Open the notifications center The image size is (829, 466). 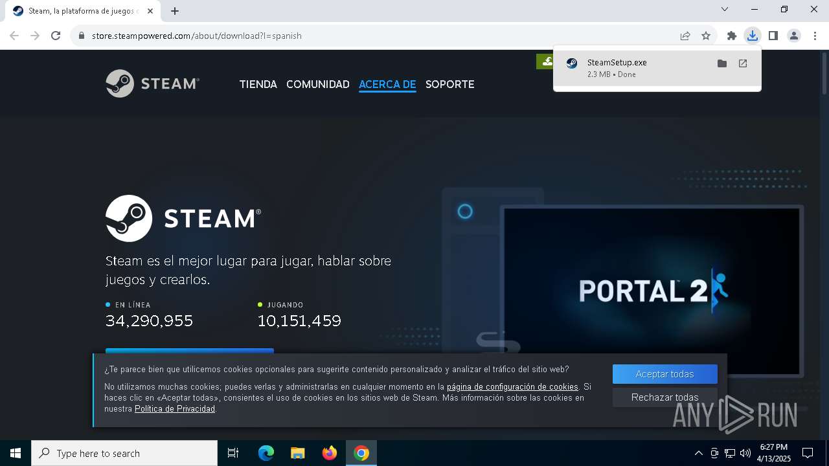tap(808, 453)
